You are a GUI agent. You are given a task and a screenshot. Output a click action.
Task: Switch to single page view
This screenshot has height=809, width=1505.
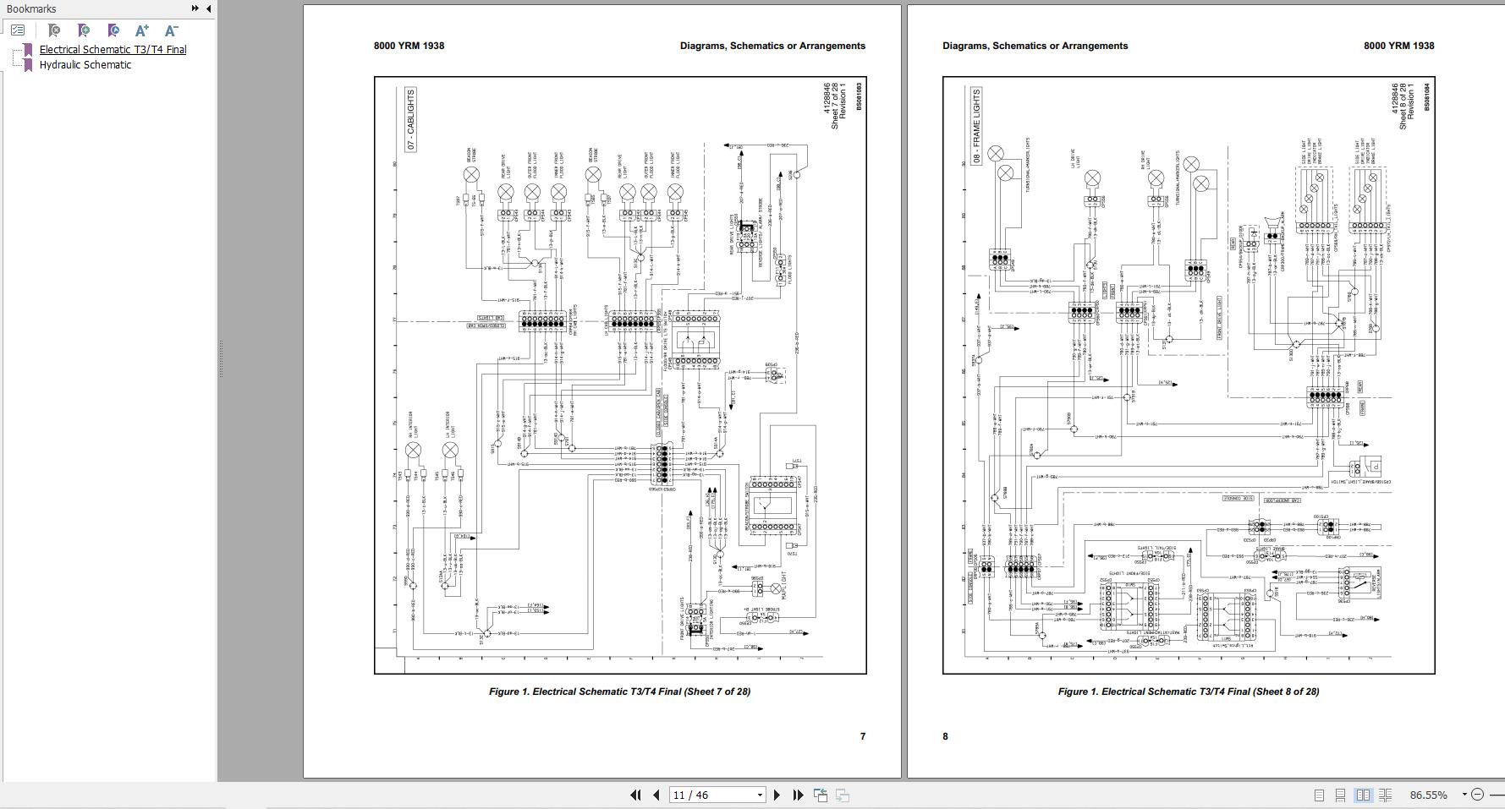pyautogui.click(x=1319, y=795)
